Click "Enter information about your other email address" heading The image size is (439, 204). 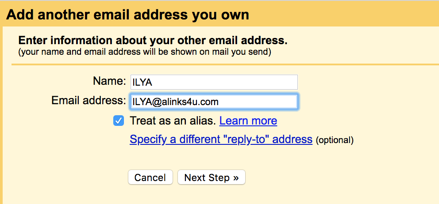(153, 41)
